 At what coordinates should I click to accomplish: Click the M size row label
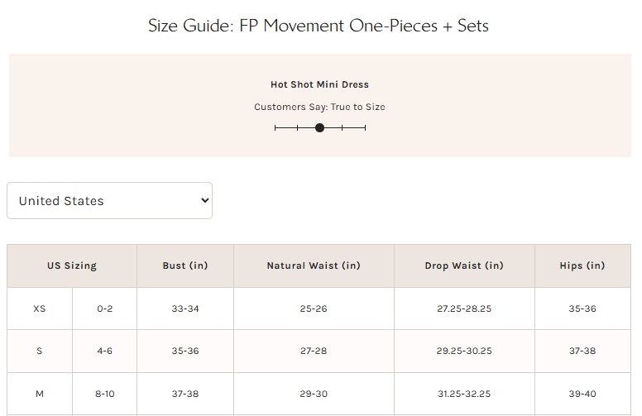pyautogui.click(x=40, y=394)
